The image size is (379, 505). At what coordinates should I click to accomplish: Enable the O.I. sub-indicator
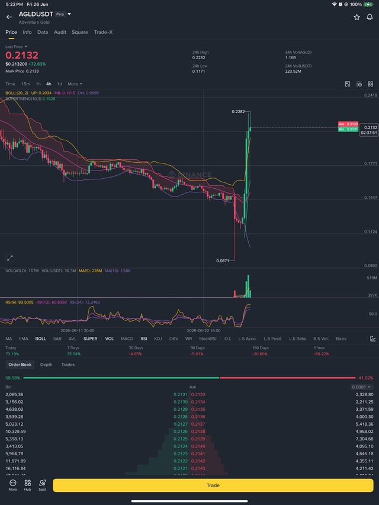coord(227,339)
